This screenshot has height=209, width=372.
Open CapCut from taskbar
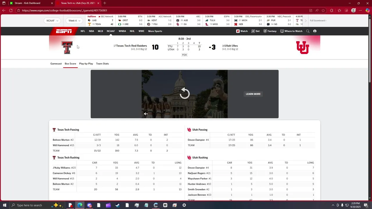point(165,205)
